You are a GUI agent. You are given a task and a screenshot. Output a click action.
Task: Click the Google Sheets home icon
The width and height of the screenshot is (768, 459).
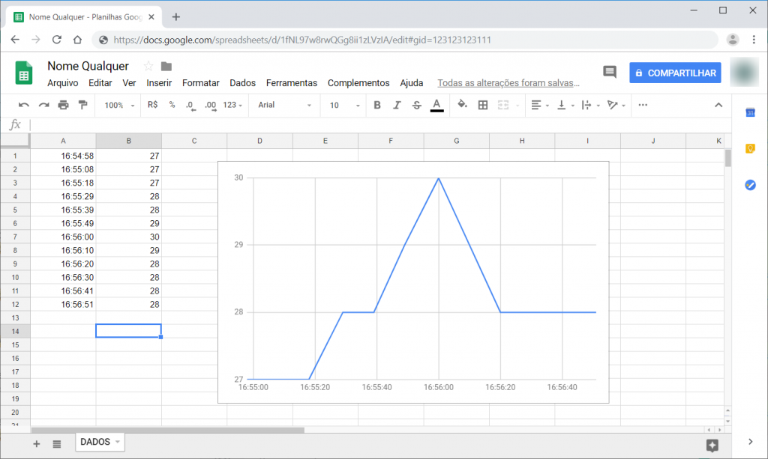(23, 73)
